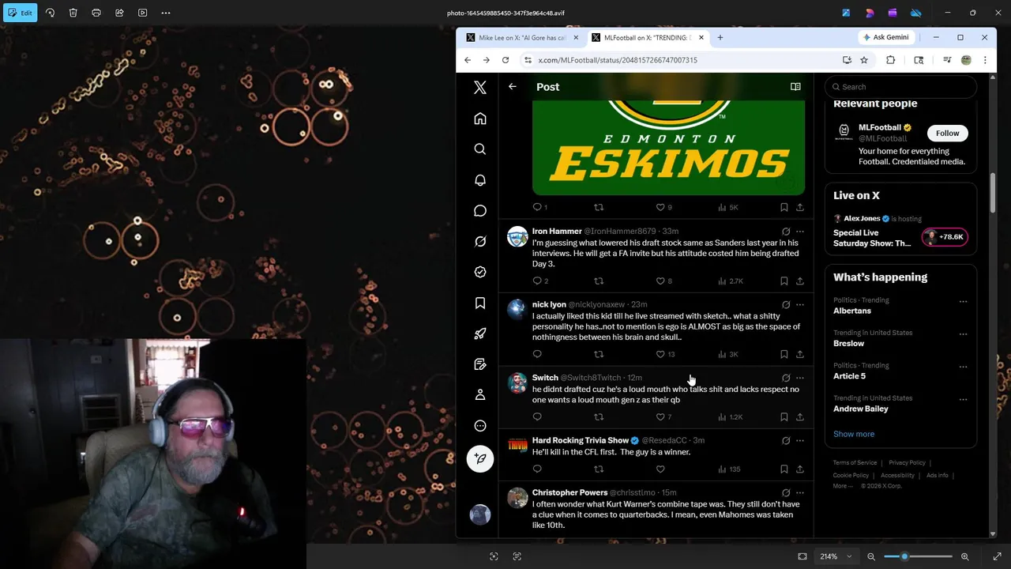1011x569 pixels.
Task: Open Chrome media controls icon
Action: click(947, 60)
